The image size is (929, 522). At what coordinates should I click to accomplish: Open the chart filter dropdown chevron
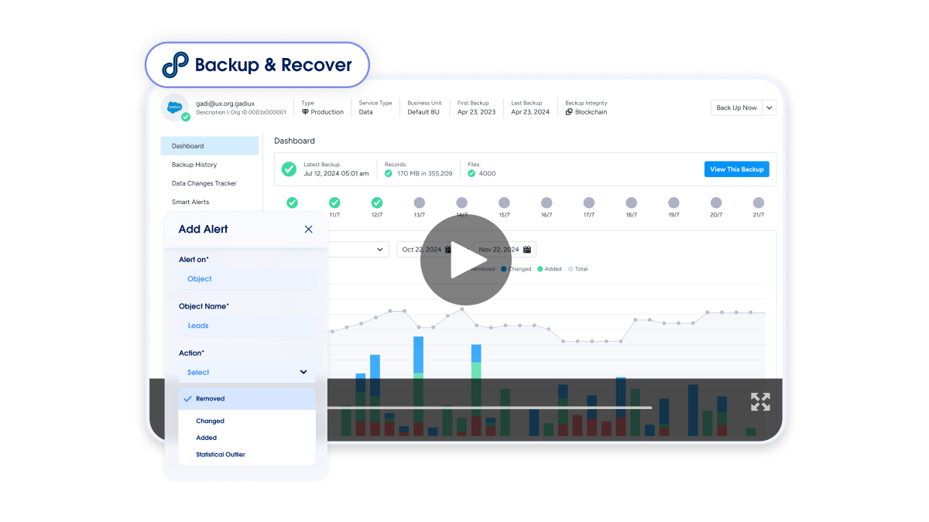coord(380,250)
